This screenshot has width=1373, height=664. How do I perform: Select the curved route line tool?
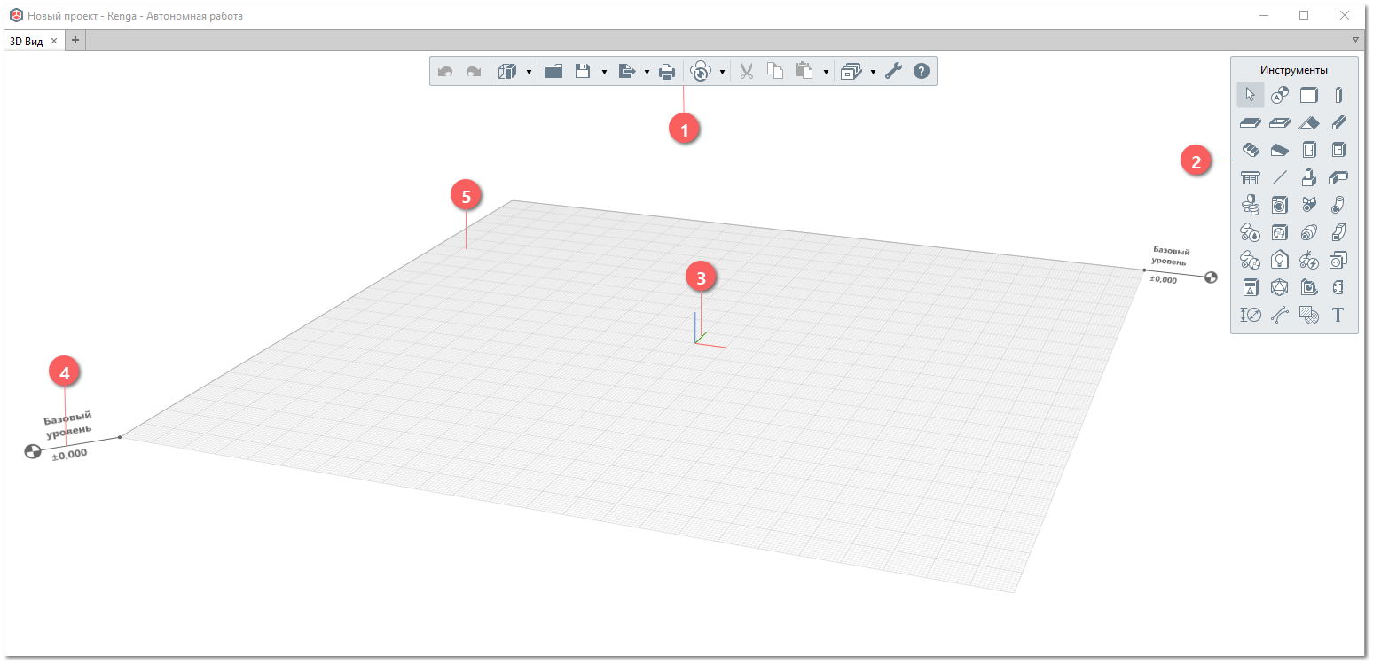[1280, 315]
